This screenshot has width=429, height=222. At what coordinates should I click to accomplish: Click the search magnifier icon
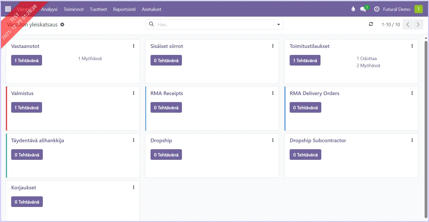(152, 24)
